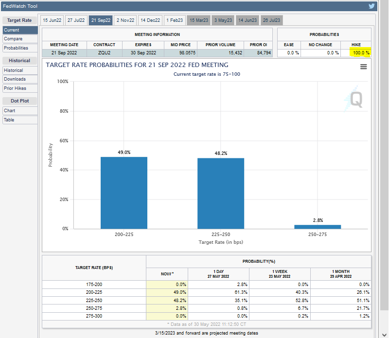
Task: Click the 200-225 target rate table row label
Action: 94,292
